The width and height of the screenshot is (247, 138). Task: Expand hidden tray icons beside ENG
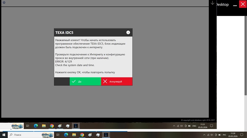point(174,126)
